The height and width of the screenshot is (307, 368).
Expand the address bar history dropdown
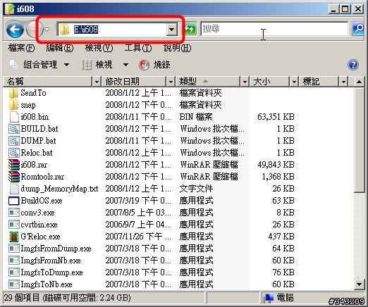pyautogui.click(x=172, y=30)
